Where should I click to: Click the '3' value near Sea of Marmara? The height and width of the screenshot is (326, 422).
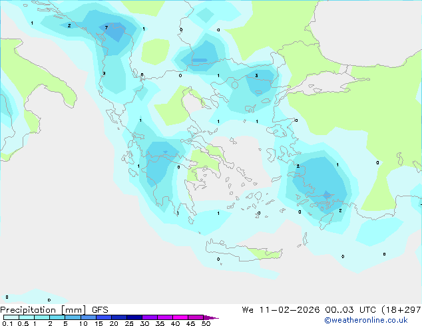click(256, 76)
